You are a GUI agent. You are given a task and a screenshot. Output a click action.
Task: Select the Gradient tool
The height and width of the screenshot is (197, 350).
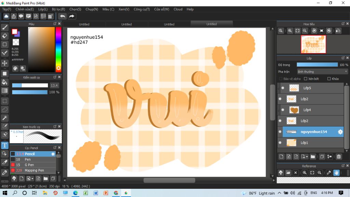point(5,90)
